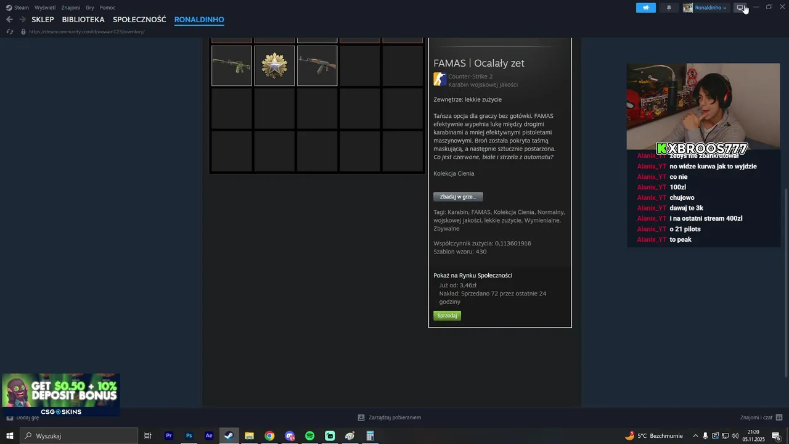Click the 'Już od: 3,46zł' price
Image resolution: width=789 pixels, height=444 pixels.
point(458,286)
